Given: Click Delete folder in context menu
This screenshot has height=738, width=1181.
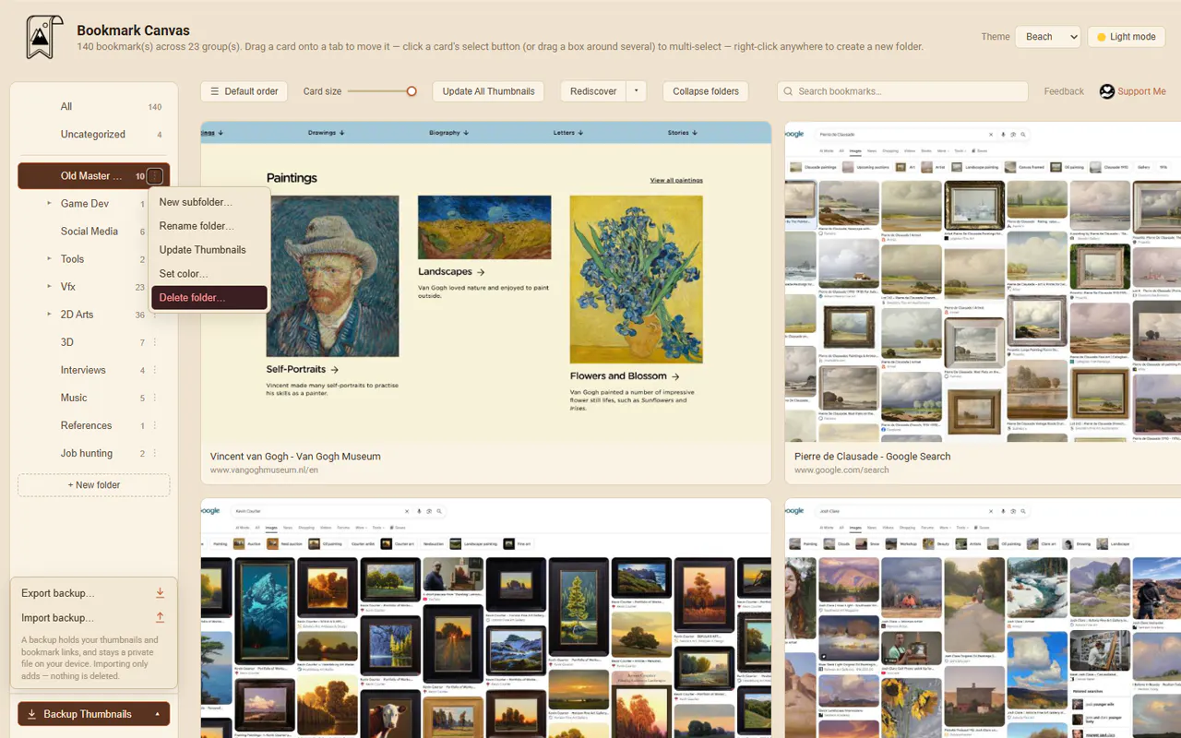Looking at the screenshot, I should pyautogui.click(x=209, y=297).
